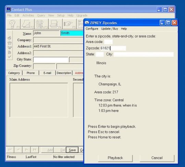The image size is (185, 167).
Task: Open the Update / Buy menu
Action: 110,29
